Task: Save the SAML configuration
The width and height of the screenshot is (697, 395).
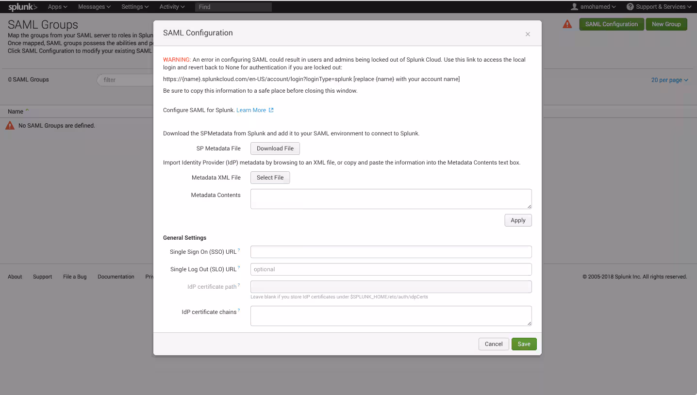Action: click(524, 344)
